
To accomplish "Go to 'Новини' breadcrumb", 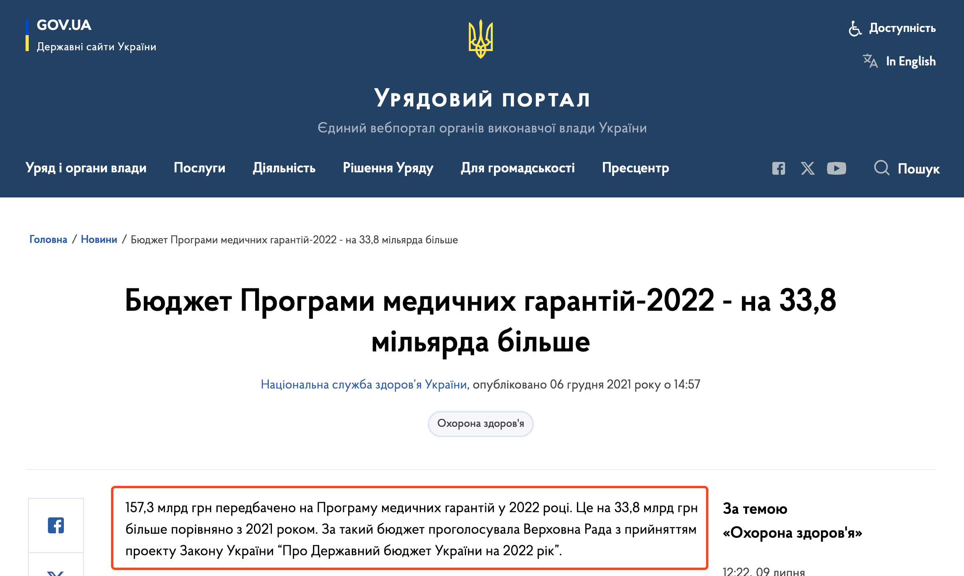I will (99, 239).
